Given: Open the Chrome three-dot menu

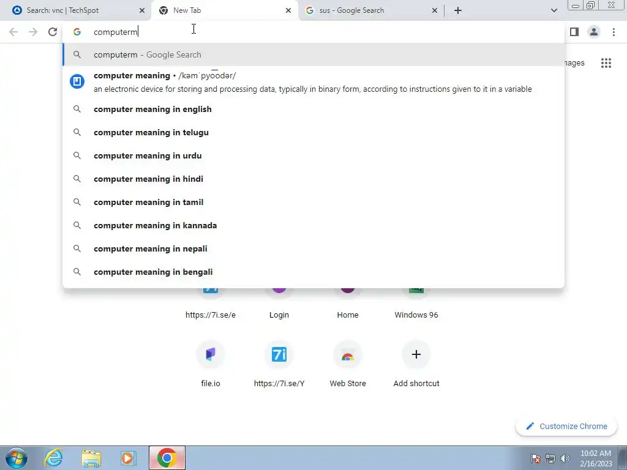Looking at the screenshot, I should click(x=614, y=32).
